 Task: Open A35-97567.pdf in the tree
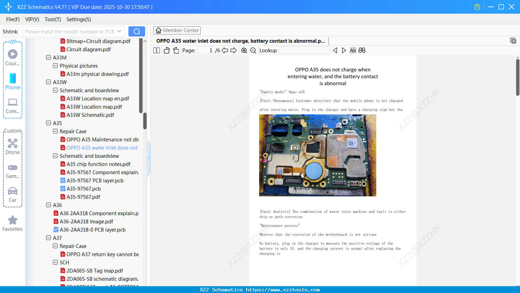point(83,197)
